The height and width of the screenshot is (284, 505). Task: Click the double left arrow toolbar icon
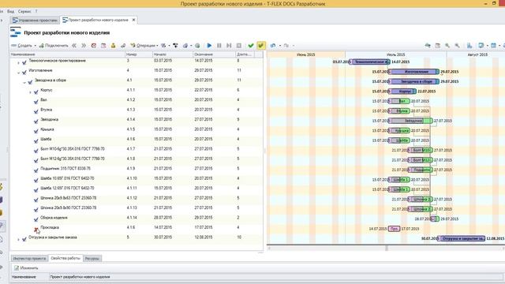pyautogui.click(x=74, y=46)
